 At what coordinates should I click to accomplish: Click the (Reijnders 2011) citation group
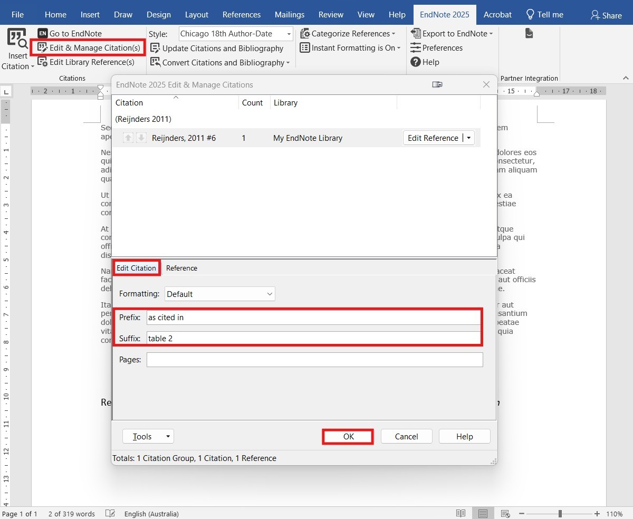tap(143, 119)
